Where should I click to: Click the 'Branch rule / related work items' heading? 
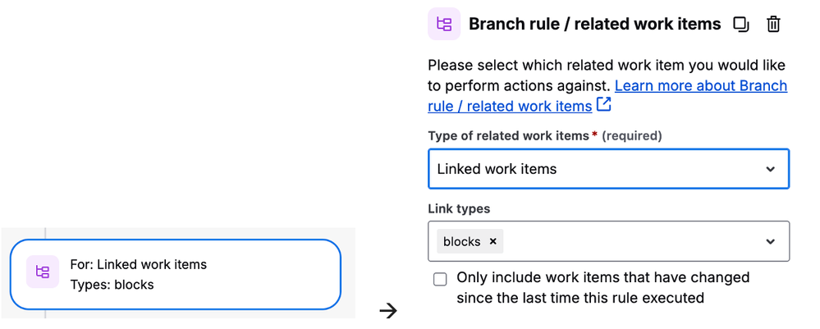click(x=594, y=24)
